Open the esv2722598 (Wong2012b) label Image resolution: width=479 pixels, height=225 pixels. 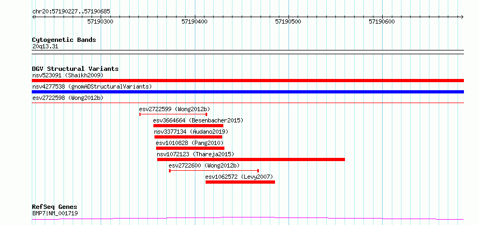[x=68, y=98]
